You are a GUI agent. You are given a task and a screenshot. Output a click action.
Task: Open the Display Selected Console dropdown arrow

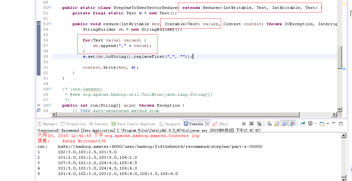316,124
